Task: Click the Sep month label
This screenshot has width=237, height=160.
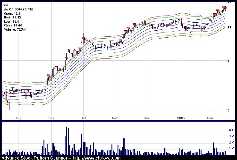Action: (51, 118)
